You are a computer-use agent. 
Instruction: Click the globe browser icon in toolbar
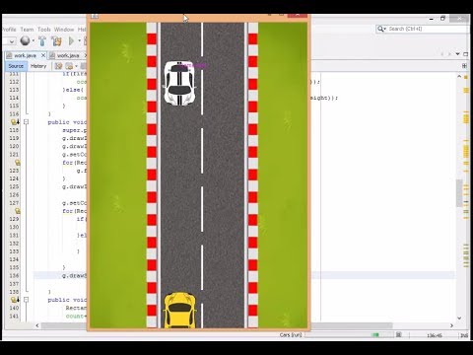coord(25,40)
